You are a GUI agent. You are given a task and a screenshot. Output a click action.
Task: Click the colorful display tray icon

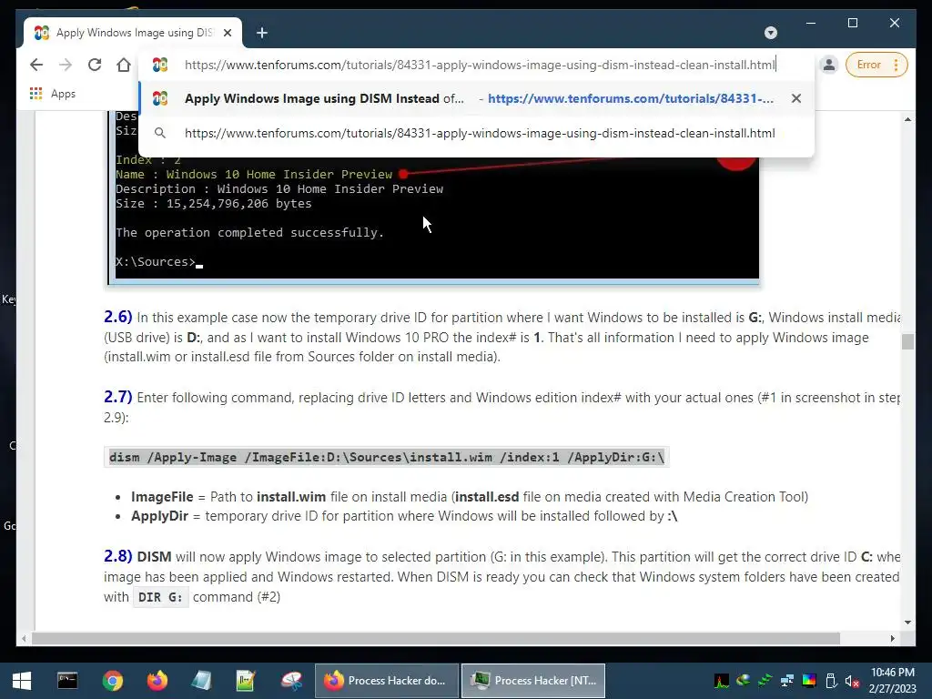click(809, 681)
